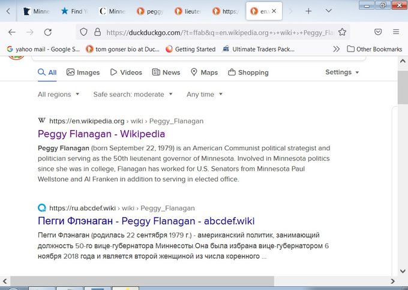Click the en.wikipedia.org result URL
The width and height of the screenshot is (408, 290).
[126, 121]
